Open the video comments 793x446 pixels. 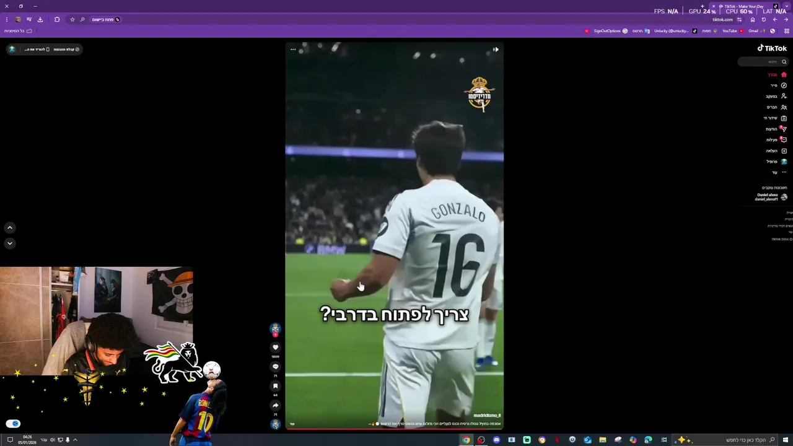click(276, 367)
